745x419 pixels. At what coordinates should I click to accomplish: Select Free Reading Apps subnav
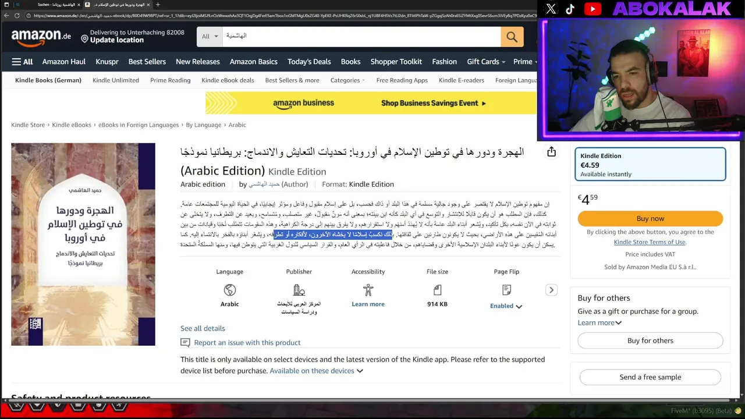[x=402, y=80]
